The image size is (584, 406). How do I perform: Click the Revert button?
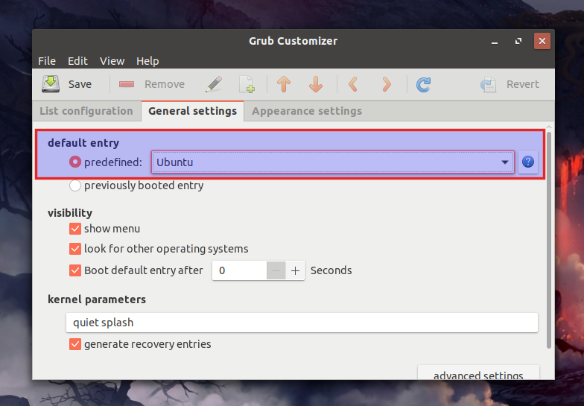click(x=510, y=84)
